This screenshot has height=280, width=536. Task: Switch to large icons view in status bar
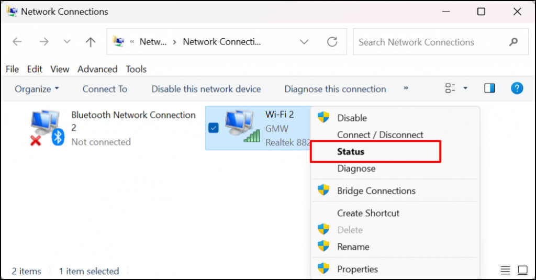(x=522, y=271)
